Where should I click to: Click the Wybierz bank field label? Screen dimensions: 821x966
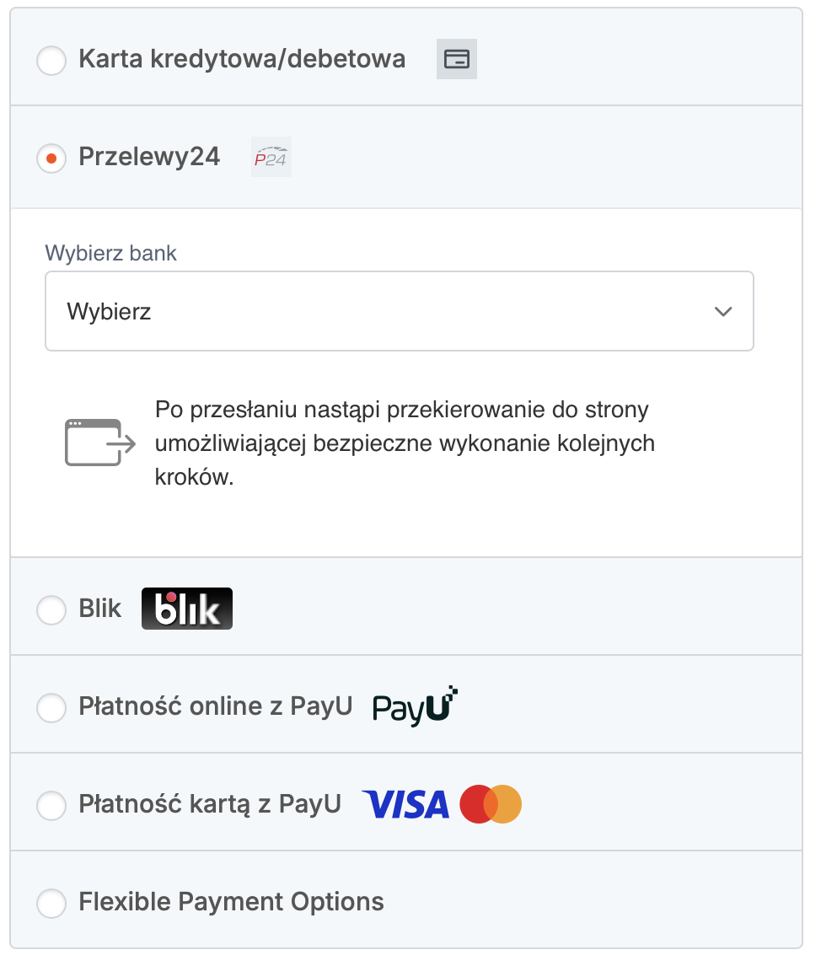click(x=110, y=254)
